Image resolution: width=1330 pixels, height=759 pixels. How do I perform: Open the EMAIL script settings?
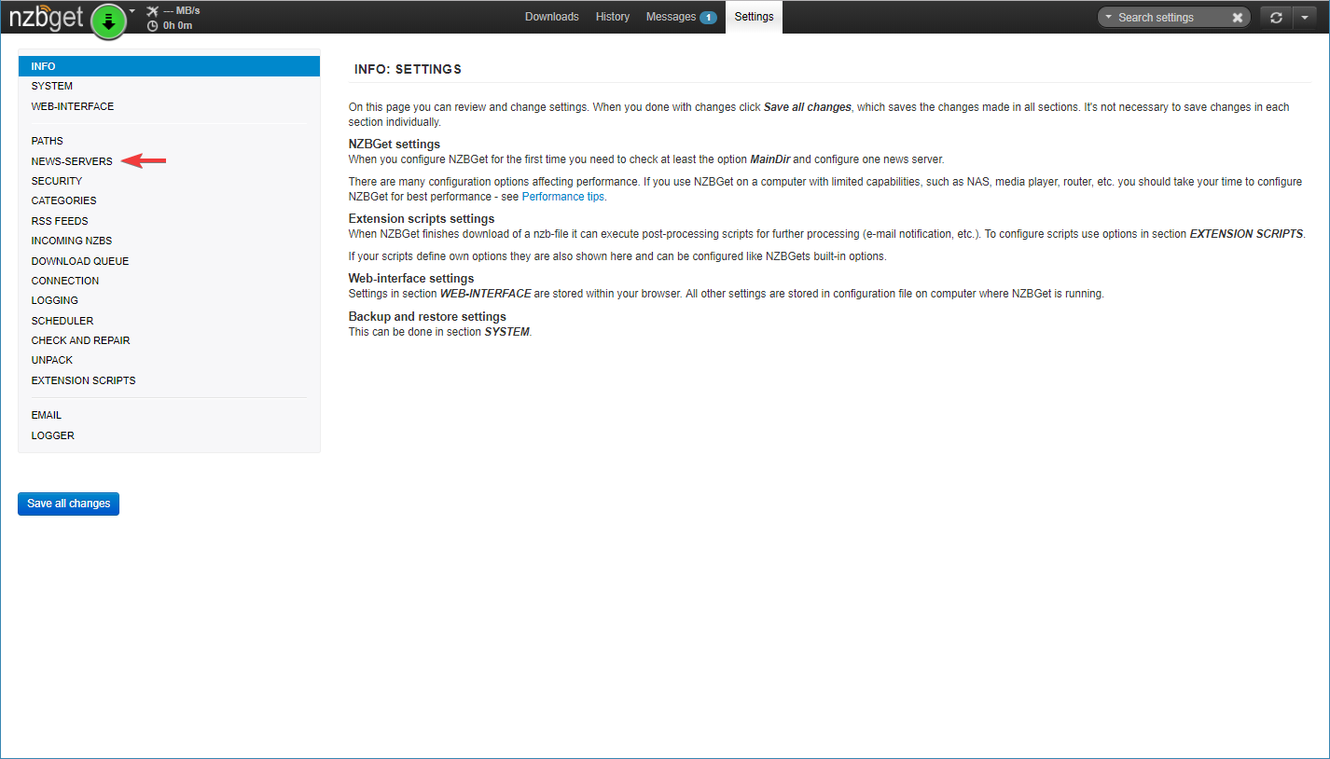point(169,415)
